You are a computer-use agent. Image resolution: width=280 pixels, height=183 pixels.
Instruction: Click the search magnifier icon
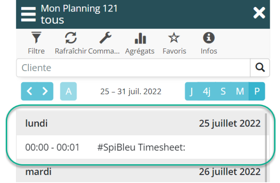[260, 68]
